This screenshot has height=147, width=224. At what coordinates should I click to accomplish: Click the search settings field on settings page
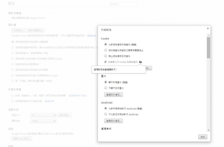pos(124,4)
